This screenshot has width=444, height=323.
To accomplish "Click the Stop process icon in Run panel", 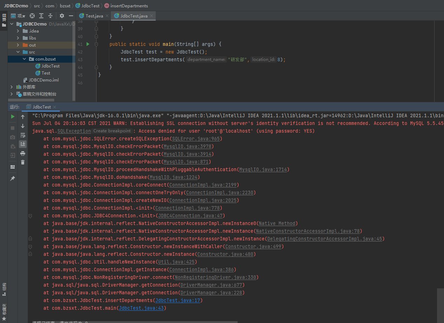I will 13,128.
